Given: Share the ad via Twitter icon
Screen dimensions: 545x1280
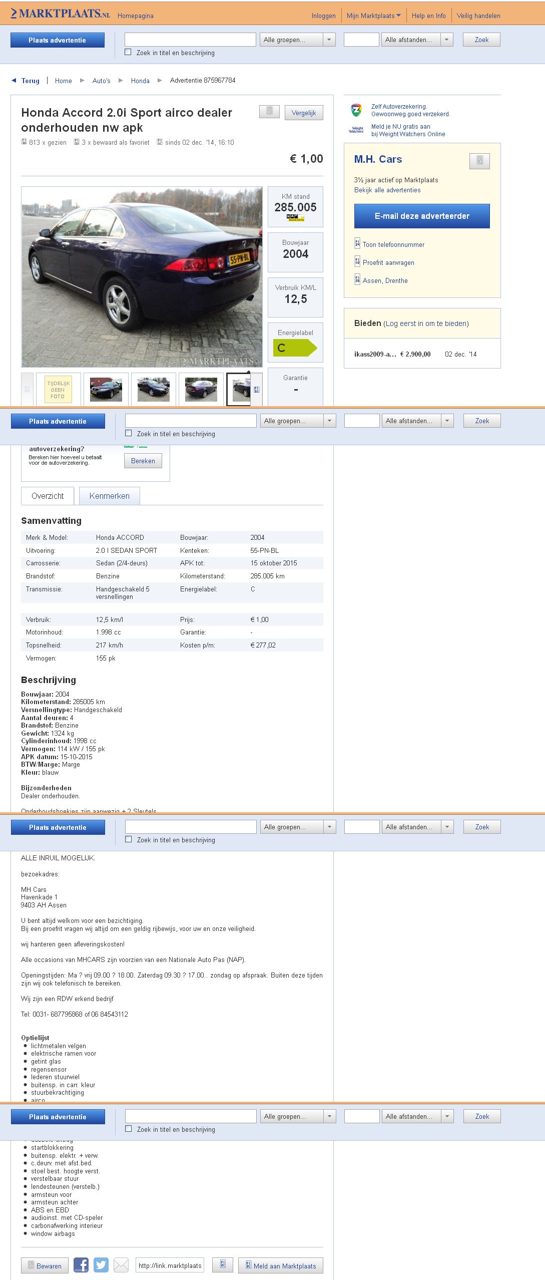Looking at the screenshot, I should click(101, 1265).
